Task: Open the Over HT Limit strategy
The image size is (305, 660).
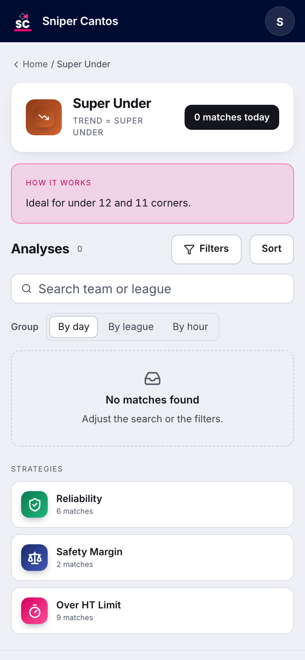Action: pyautogui.click(x=152, y=611)
